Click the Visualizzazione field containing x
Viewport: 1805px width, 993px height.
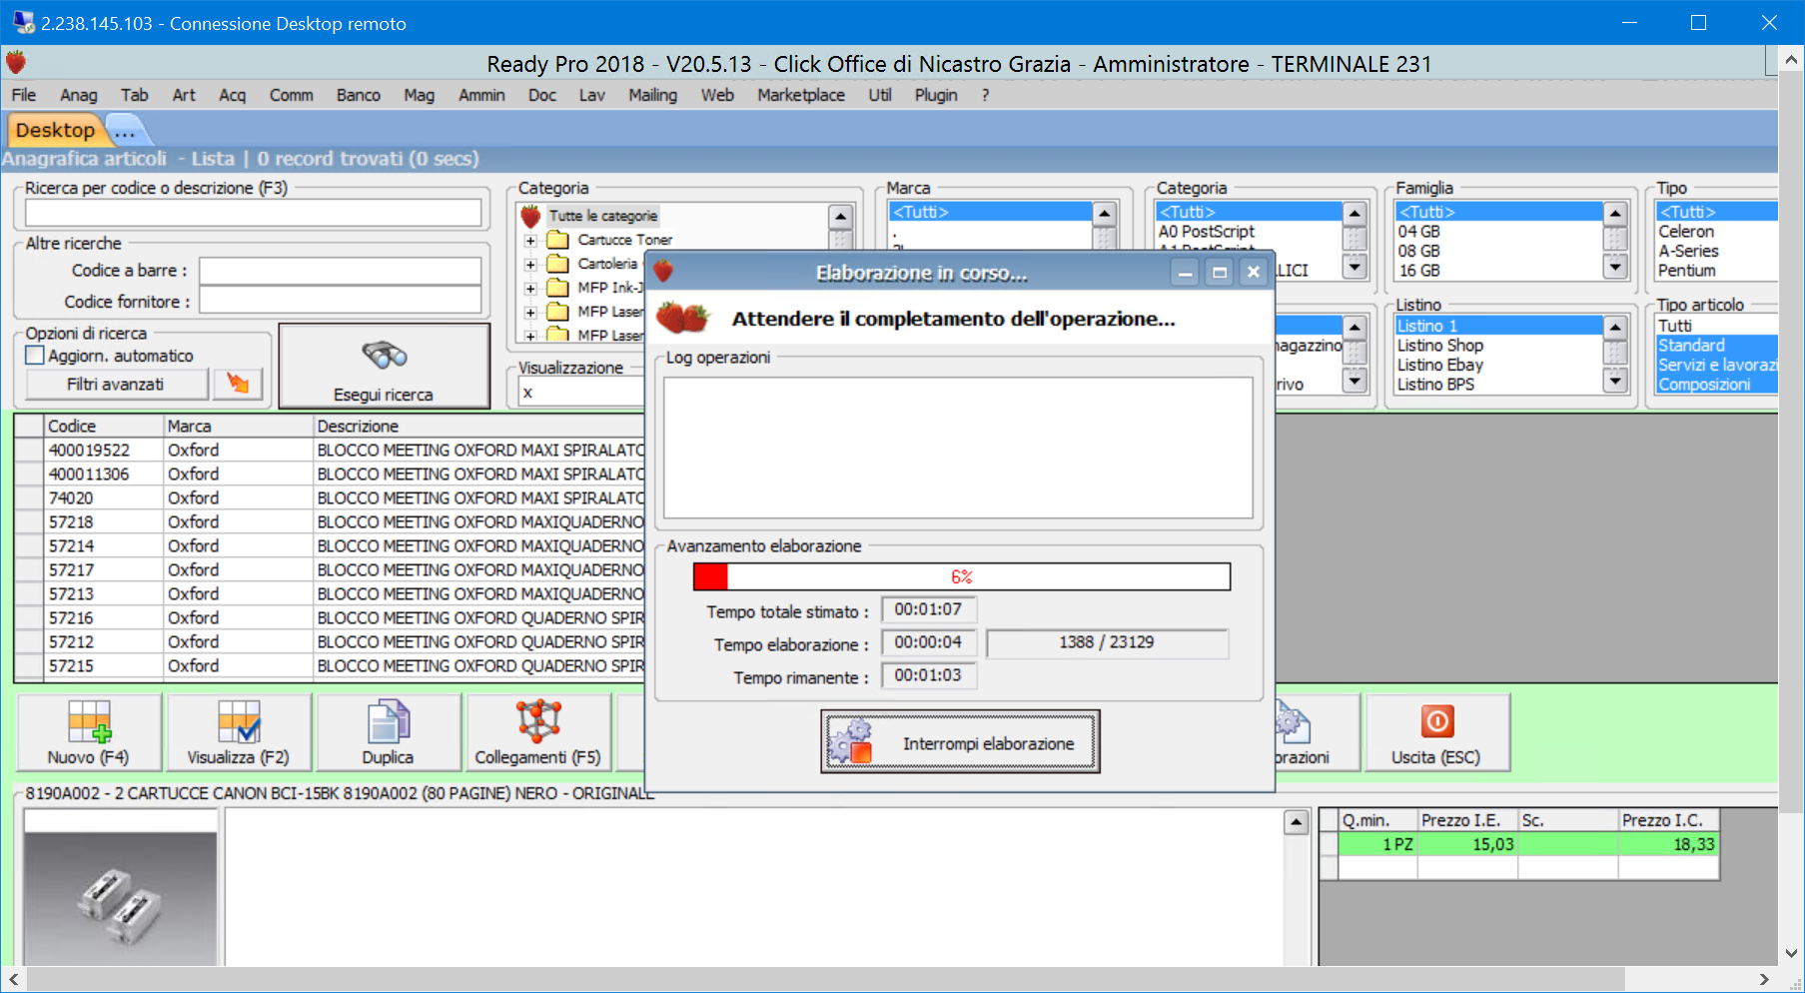(582, 393)
